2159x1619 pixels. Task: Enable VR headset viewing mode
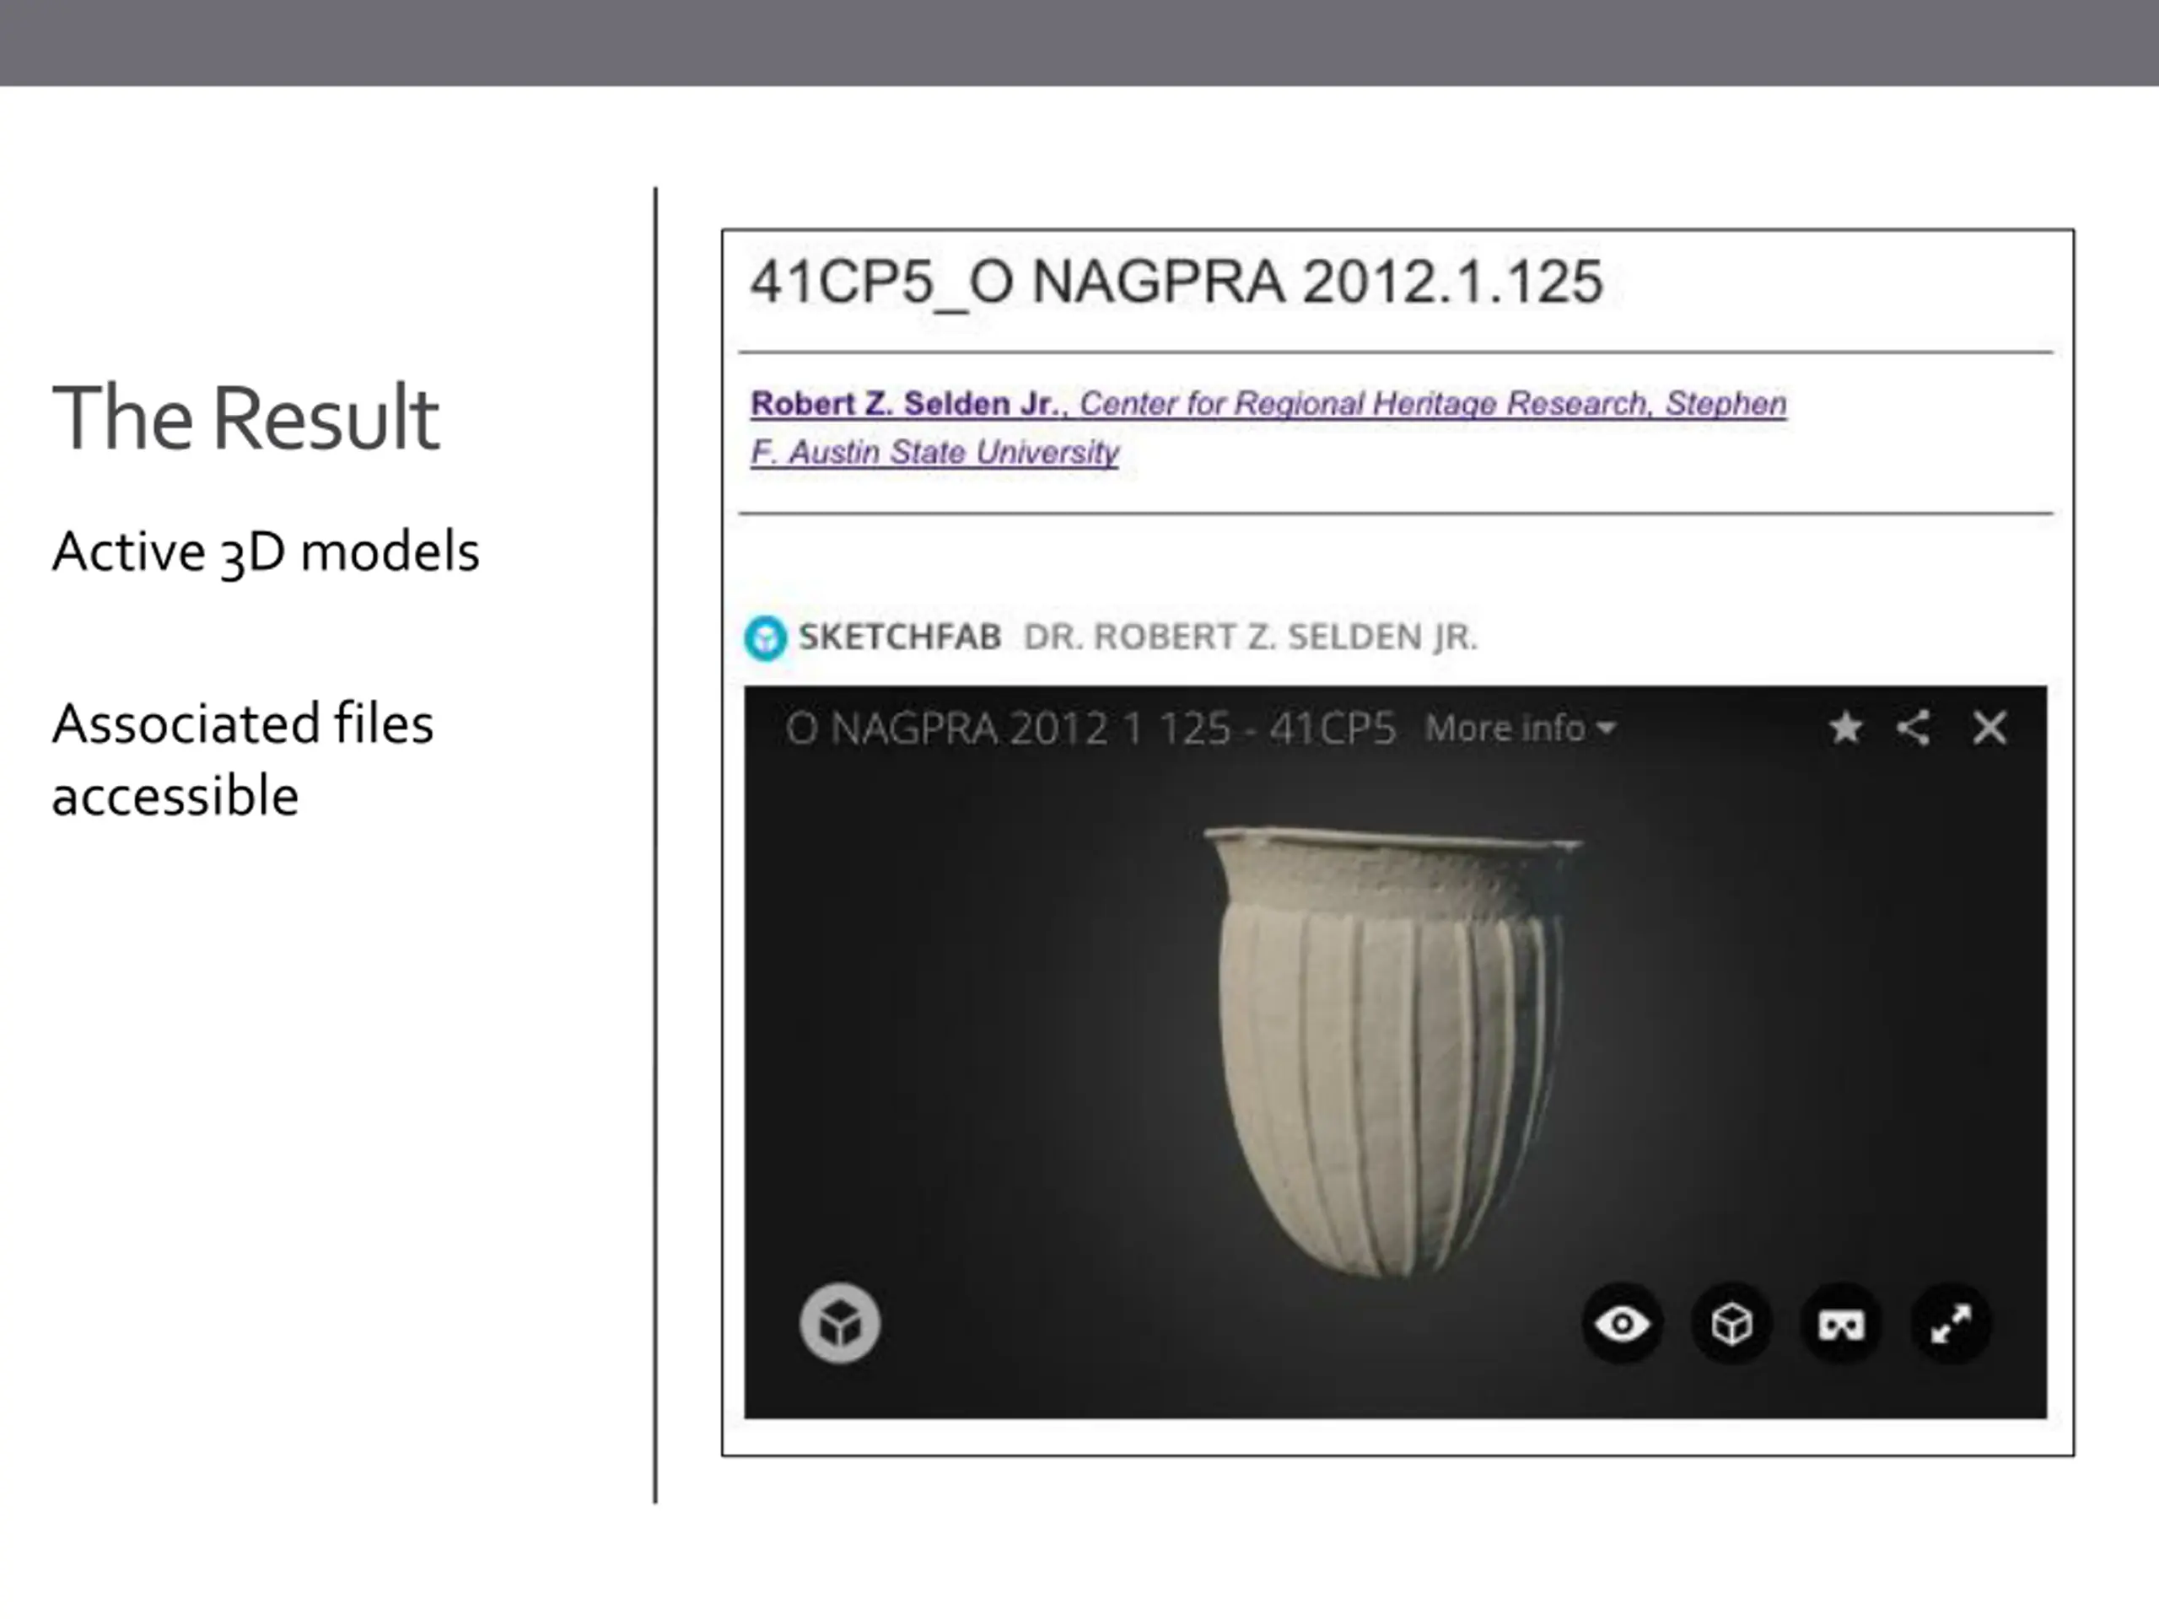tap(1841, 1324)
